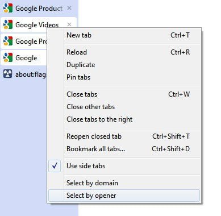Viewport: 221px width, 216px height.
Task: Click the favicon of the plain Google tab
Action: click(8, 57)
